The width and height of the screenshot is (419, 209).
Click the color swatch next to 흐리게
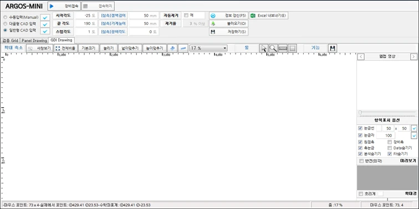pos(380,194)
